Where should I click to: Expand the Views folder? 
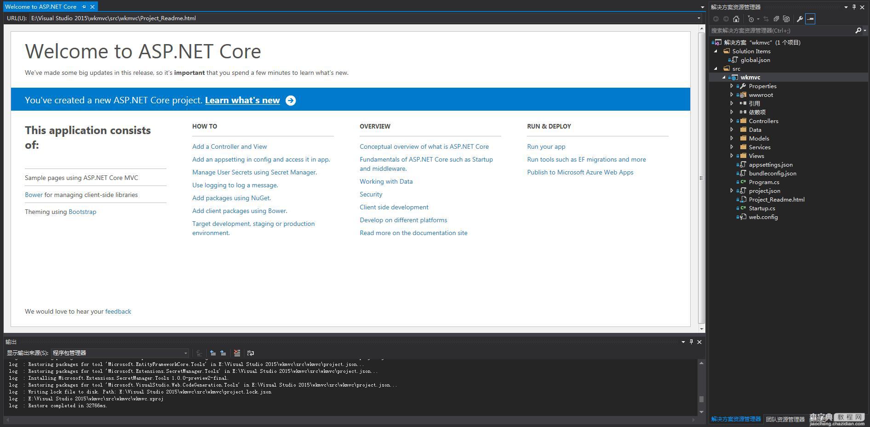click(732, 156)
